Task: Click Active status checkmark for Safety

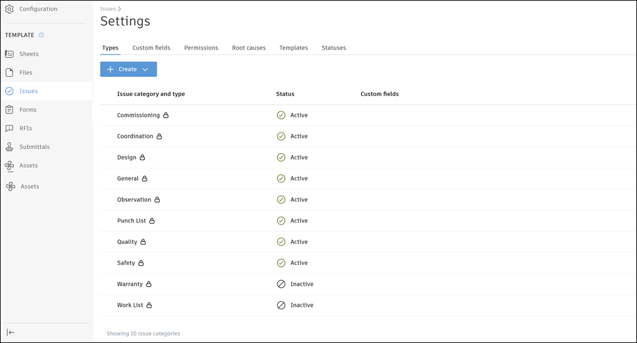Action: pos(281,263)
